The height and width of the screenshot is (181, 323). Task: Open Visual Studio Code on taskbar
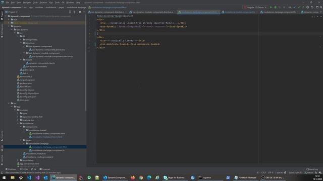(29, 177)
